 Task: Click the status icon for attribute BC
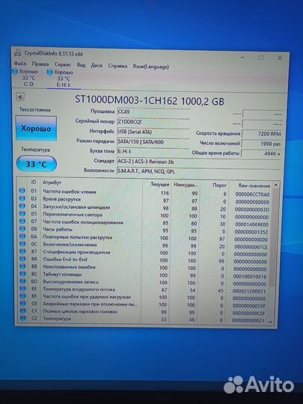click(x=23, y=274)
